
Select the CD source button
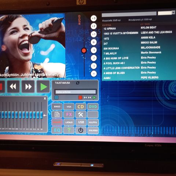[x=81, y=107]
